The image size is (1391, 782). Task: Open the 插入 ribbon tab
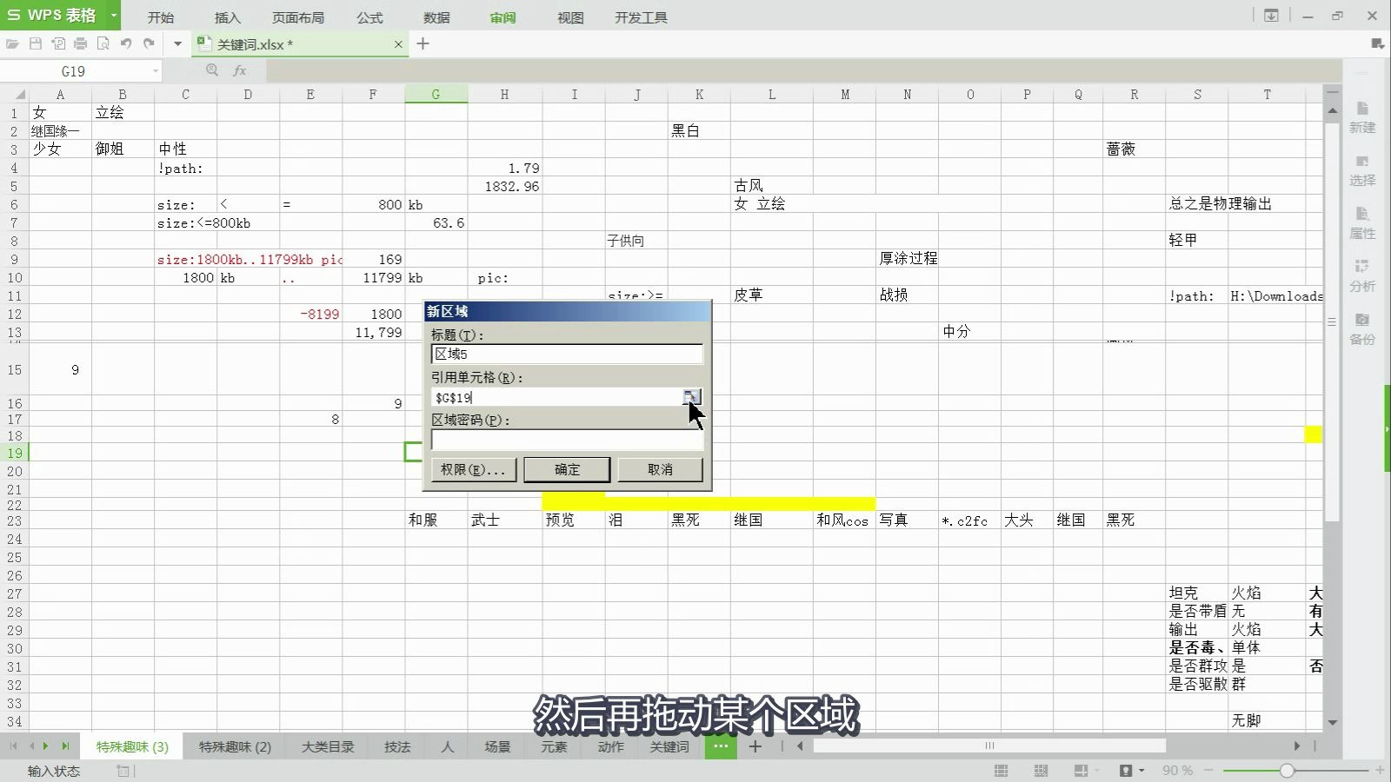pyautogui.click(x=227, y=17)
